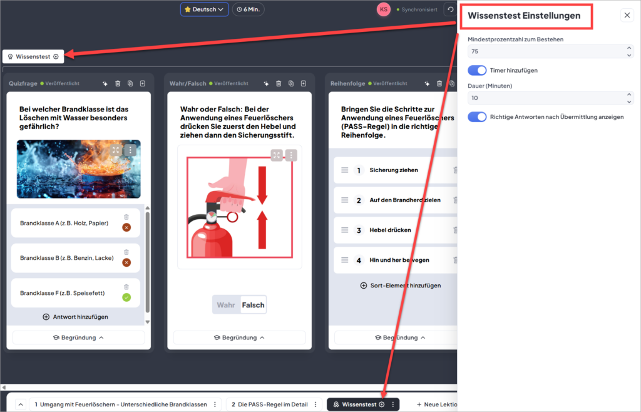Delete the Quizfrage card via trash icon
Screen dimensions: 641x412
118,83
